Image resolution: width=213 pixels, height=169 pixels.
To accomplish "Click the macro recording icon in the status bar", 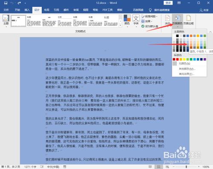I will pyautogui.click(x=65, y=166).
